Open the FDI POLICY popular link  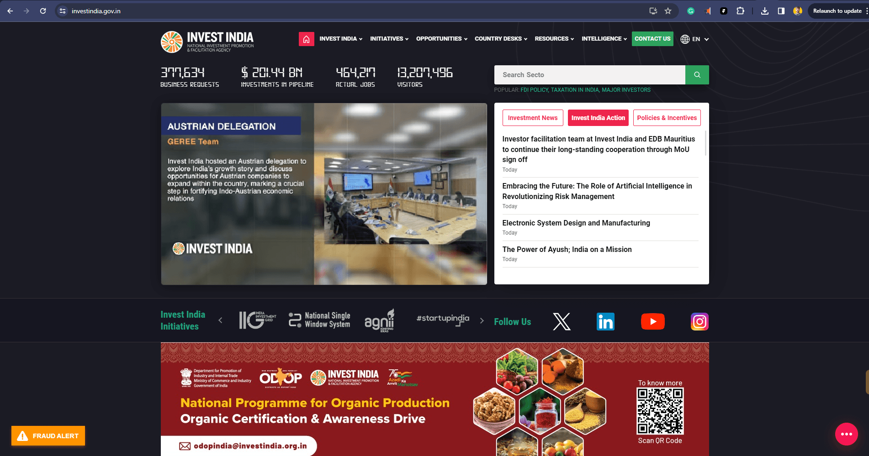pos(534,90)
